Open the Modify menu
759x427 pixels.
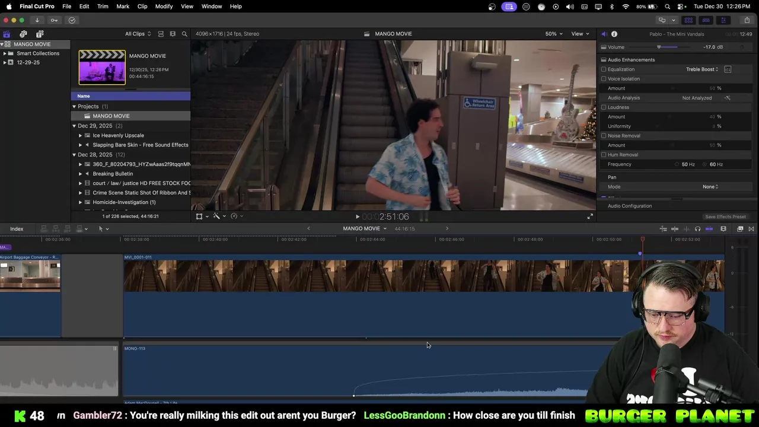point(164,7)
